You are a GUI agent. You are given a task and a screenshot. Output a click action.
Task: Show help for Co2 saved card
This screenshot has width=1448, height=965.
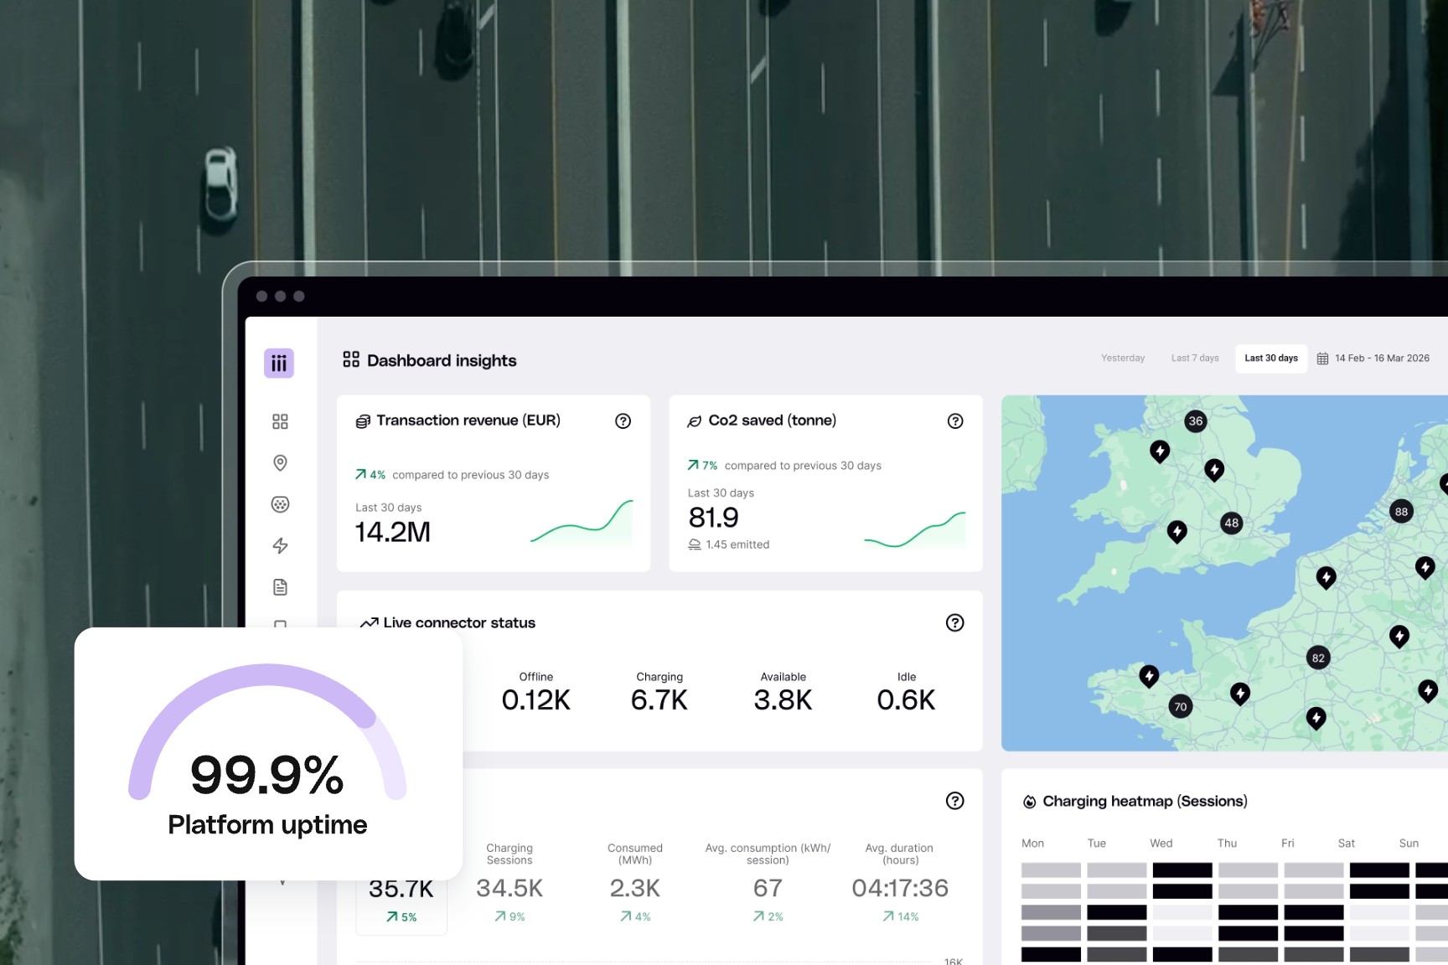tap(955, 421)
